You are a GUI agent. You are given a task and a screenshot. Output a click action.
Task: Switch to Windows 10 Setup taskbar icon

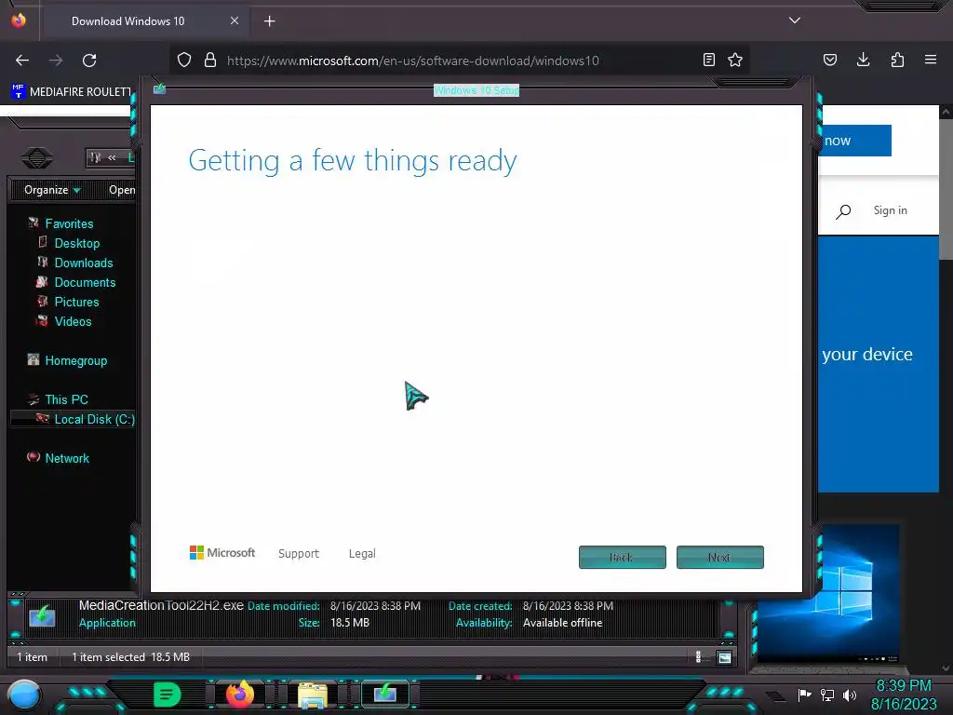(x=385, y=694)
